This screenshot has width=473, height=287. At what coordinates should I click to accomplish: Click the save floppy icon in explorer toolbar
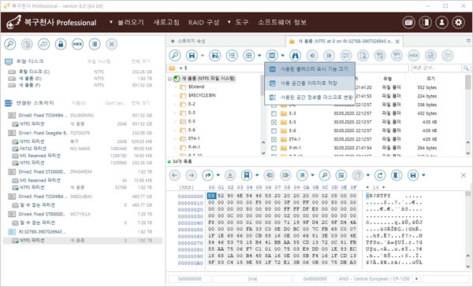[192, 55]
